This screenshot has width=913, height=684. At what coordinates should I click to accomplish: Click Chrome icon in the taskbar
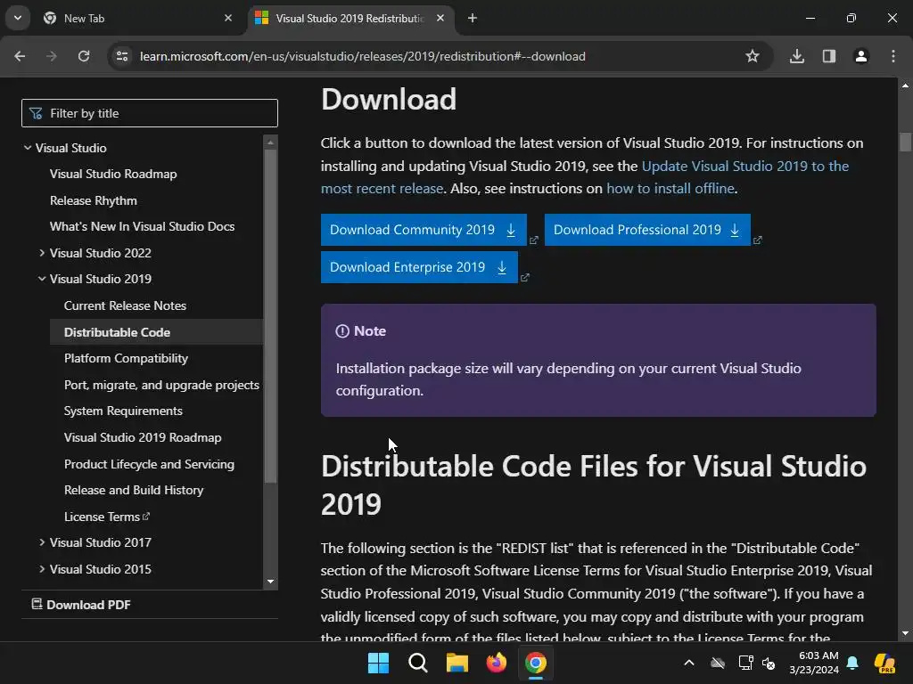click(x=536, y=663)
